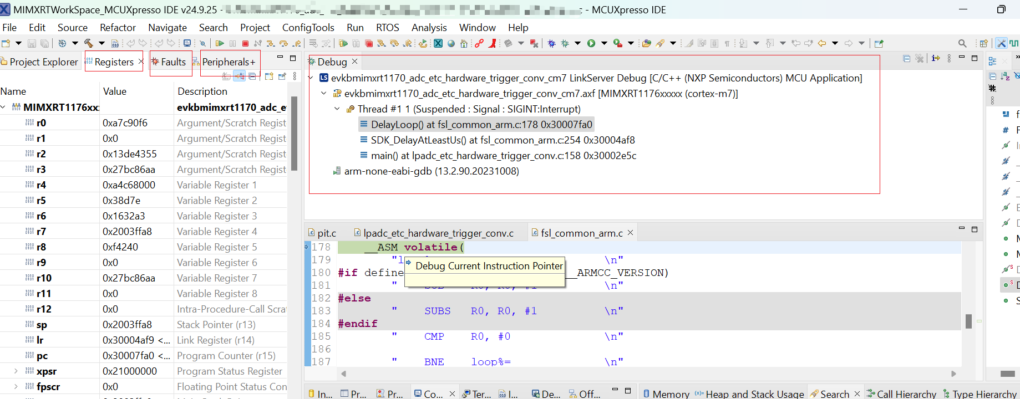The height and width of the screenshot is (399, 1020).
Task: Click the View Menu dots in Debug view
Action: [x=949, y=58]
